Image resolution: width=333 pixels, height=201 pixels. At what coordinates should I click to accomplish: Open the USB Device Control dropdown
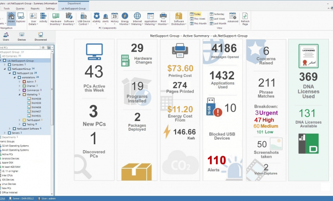(83, 19)
